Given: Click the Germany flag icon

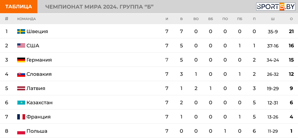Looking at the screenshot, I should click(21, 60).
